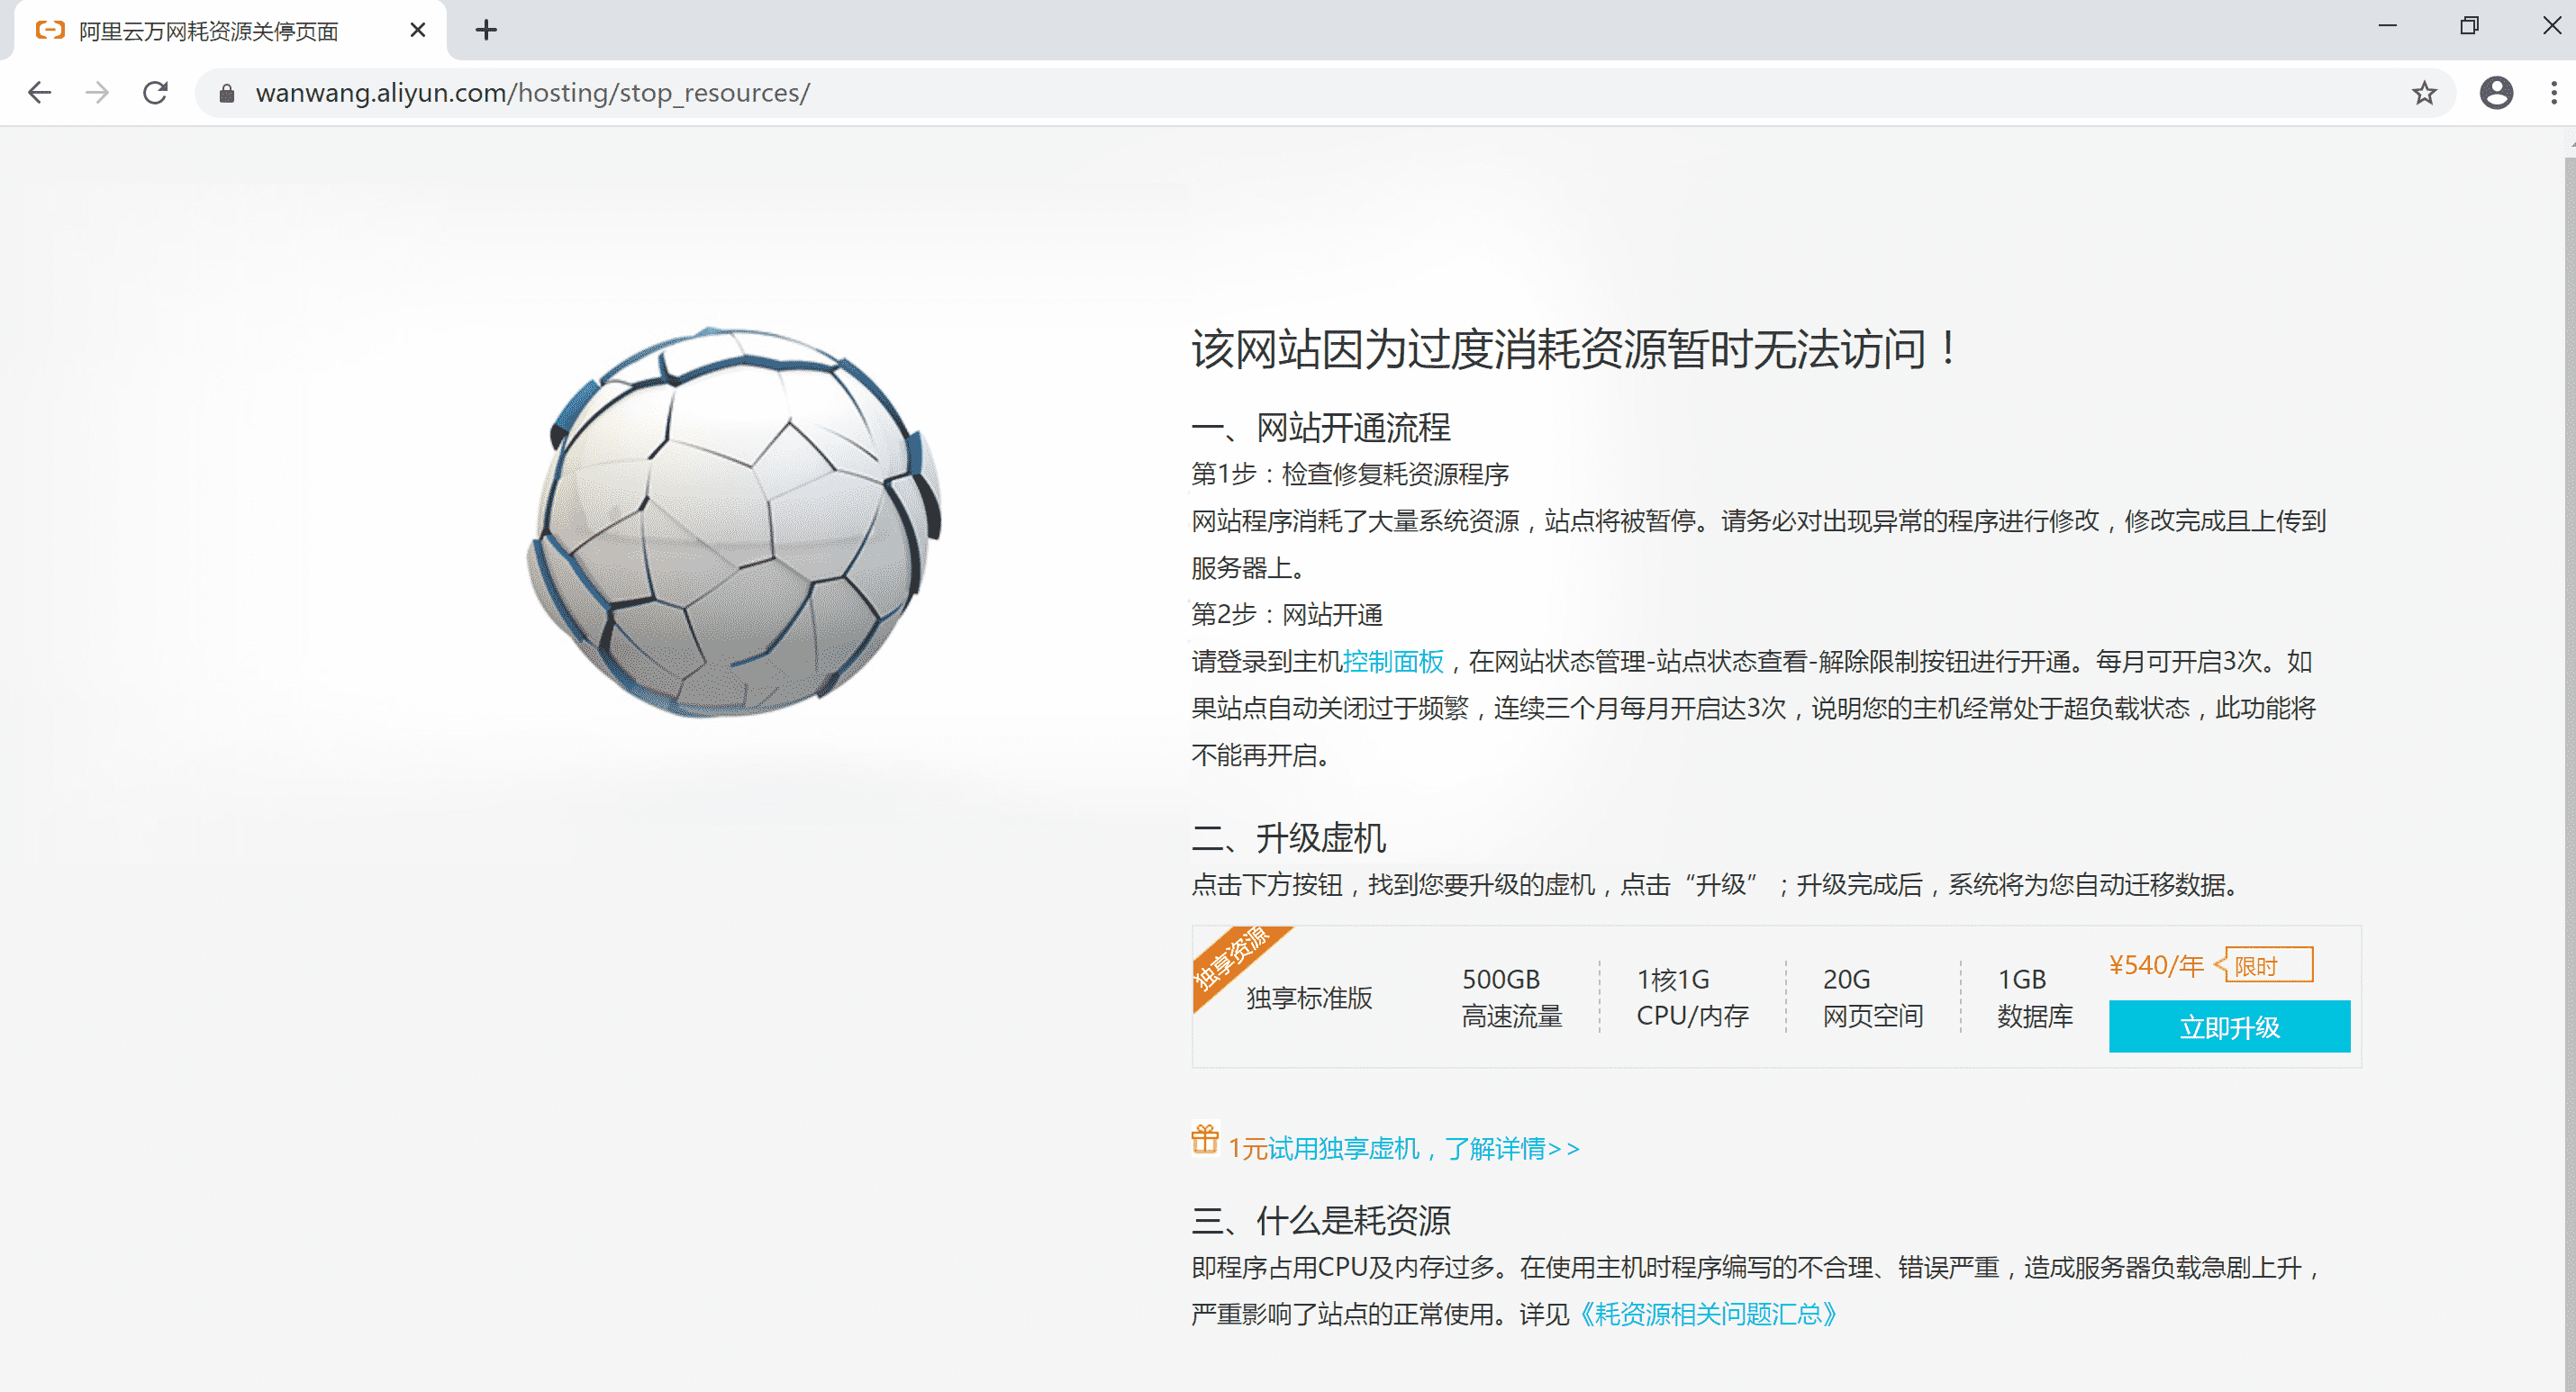Close the 阿里云万网耗资源关停页面 tab
Screen dimensions: 2576x1392
(x=418, y=30)
